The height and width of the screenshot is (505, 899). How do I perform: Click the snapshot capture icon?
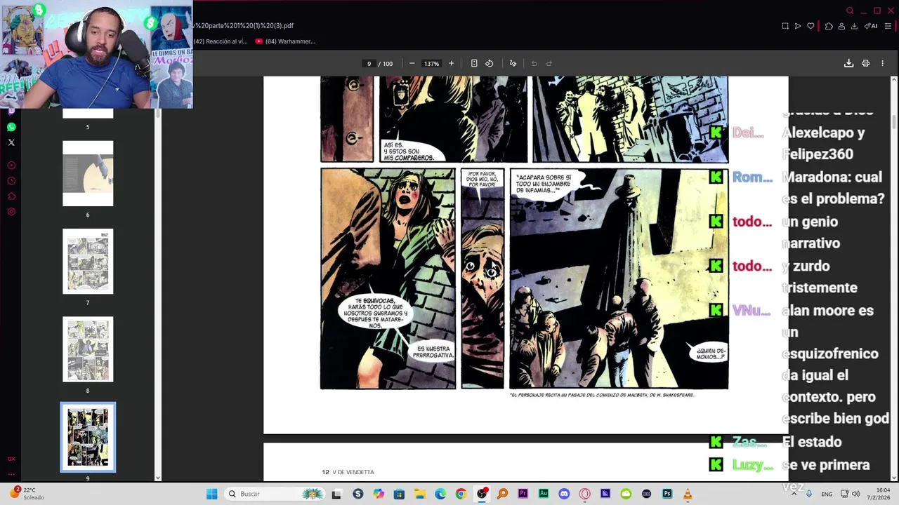point(785,26)
